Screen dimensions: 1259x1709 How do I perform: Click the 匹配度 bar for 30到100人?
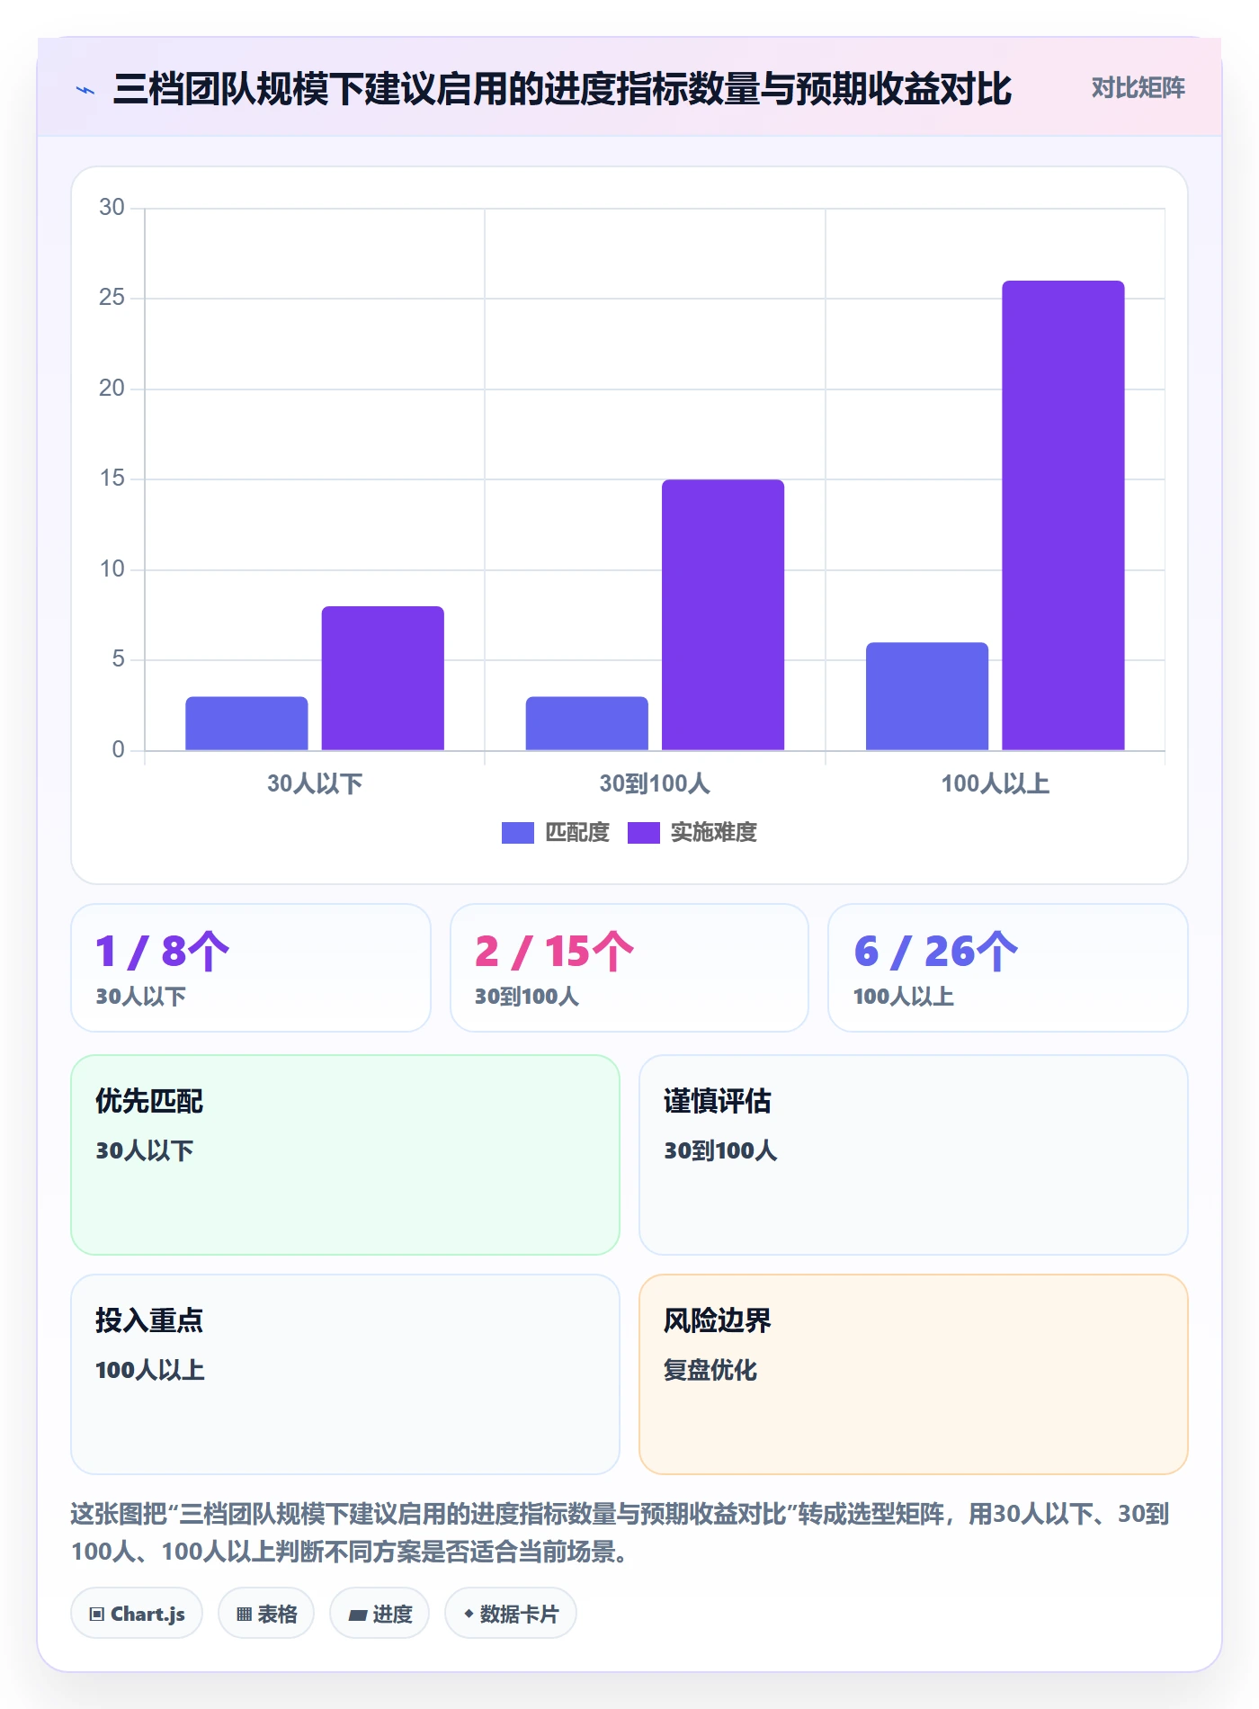(586, 723)
